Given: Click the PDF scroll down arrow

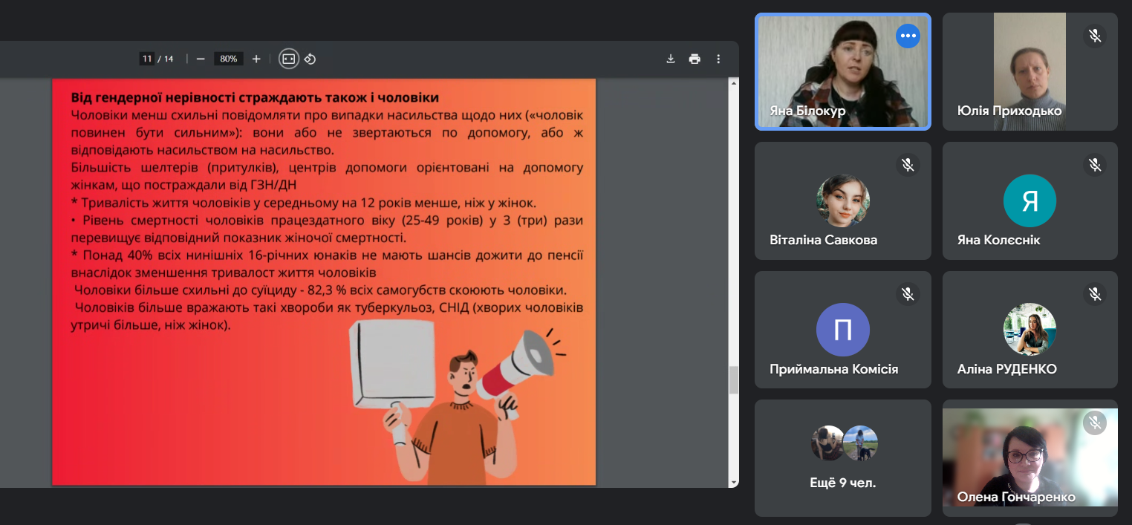Looking at the screenshot, I should (x=734, y=481).
